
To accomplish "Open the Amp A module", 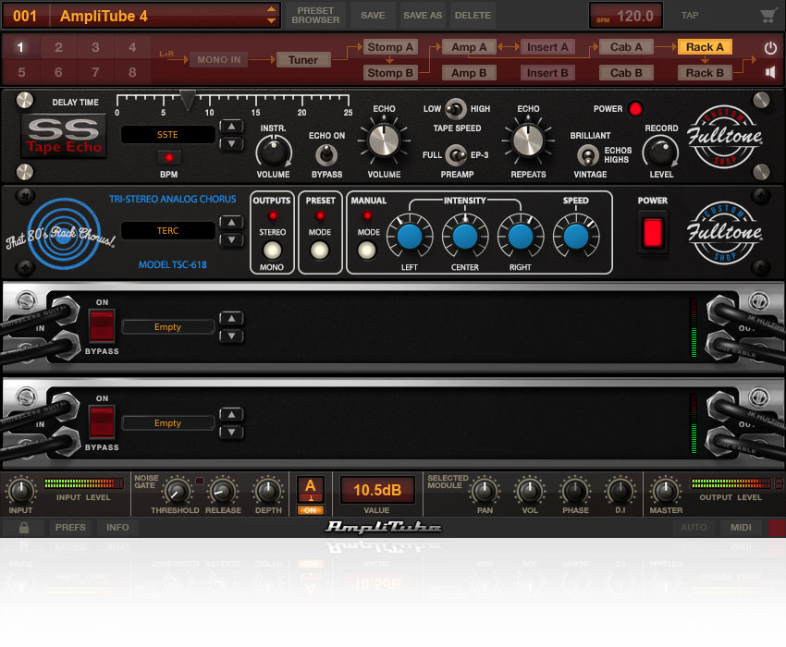I will pos(469,47).
